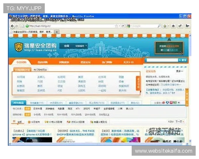
Task: Click the vertical scrollbar down arrow
Action: (190, 141)
